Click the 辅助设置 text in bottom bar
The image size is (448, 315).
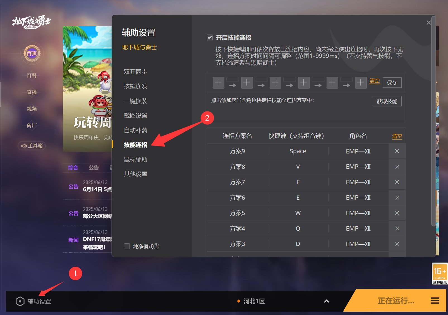[x=39, y=301]
